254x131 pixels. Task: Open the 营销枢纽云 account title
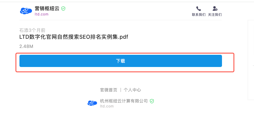47,9
